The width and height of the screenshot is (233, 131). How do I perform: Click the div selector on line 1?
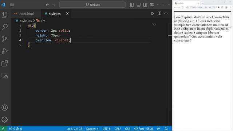[x=31, y=26]
